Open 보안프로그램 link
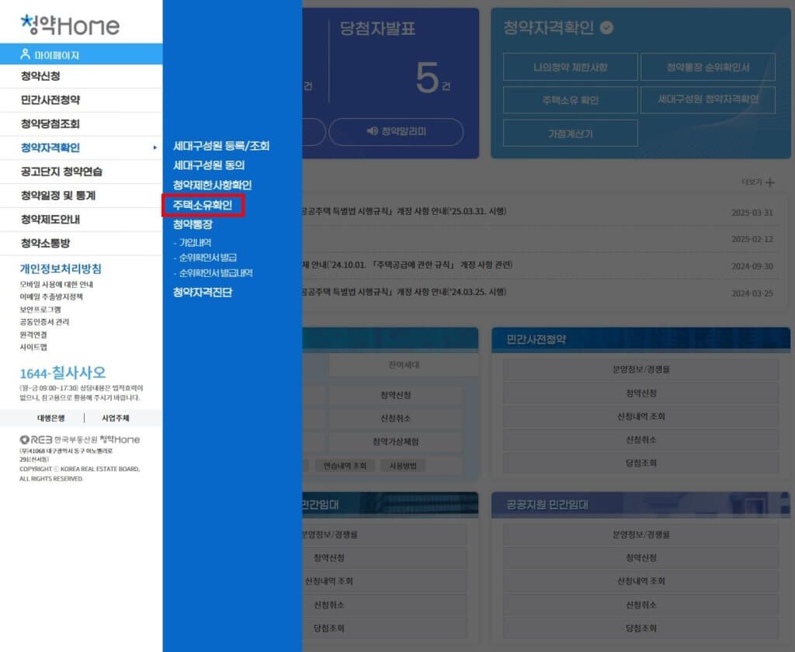 (40, 309)
